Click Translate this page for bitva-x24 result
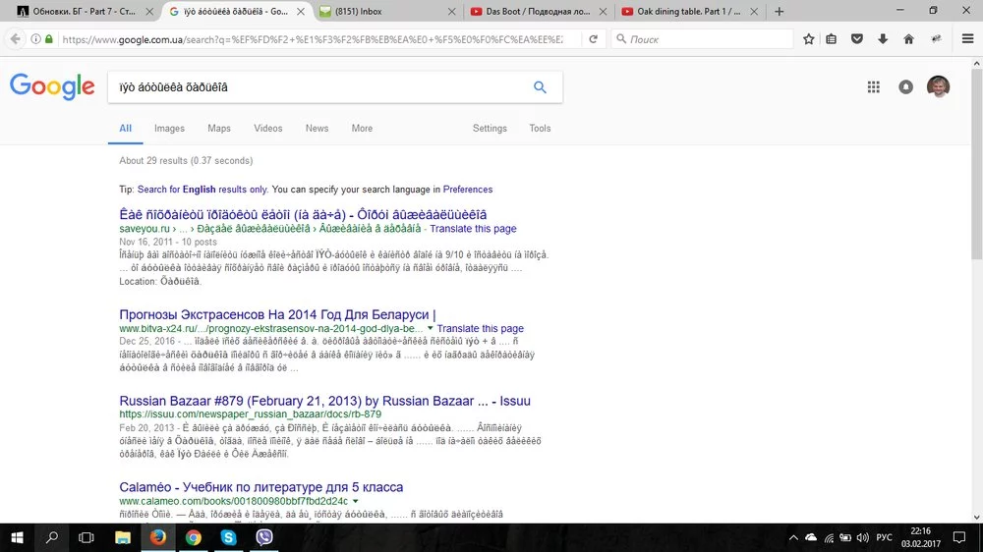983x552 pixels. 481,328
